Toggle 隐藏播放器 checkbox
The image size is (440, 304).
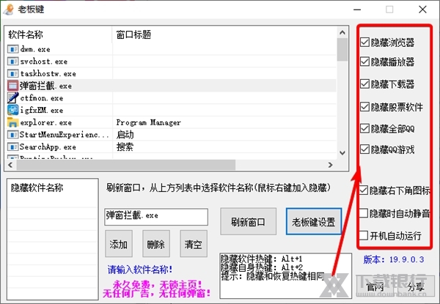(x=364, y=62)
